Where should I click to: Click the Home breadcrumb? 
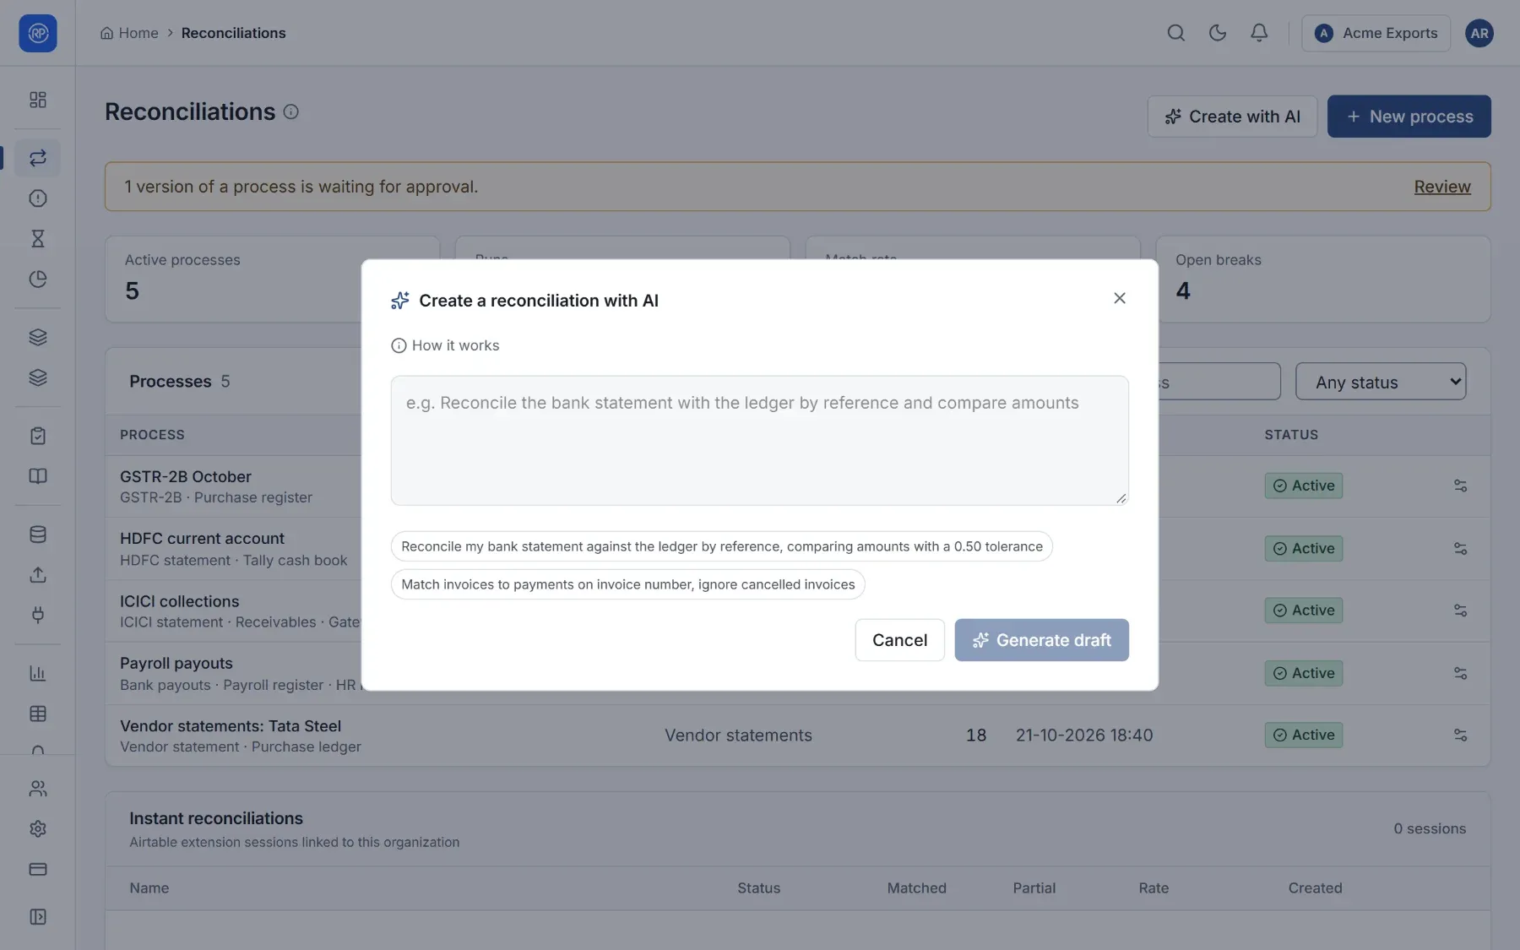pyautogui.click(x=129, y=33)
